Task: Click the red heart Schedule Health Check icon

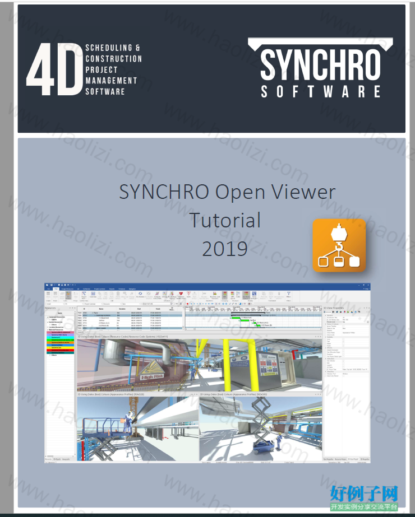Action: click(x=181, y=295)
